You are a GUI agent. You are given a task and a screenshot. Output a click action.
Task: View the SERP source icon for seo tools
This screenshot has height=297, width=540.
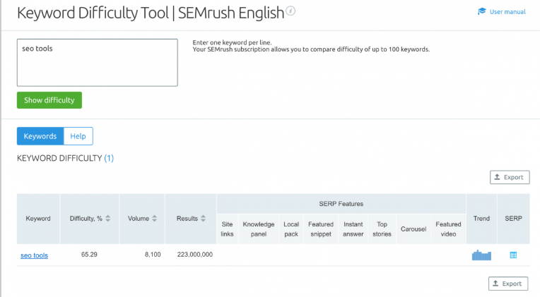(x=513, y=255)
